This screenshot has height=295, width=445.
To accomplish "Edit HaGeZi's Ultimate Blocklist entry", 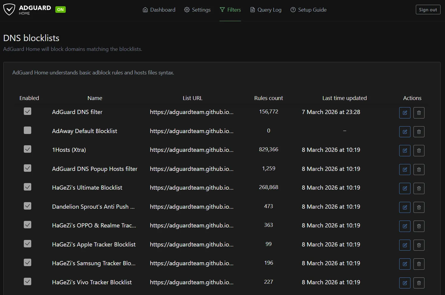I will point(405,188).
